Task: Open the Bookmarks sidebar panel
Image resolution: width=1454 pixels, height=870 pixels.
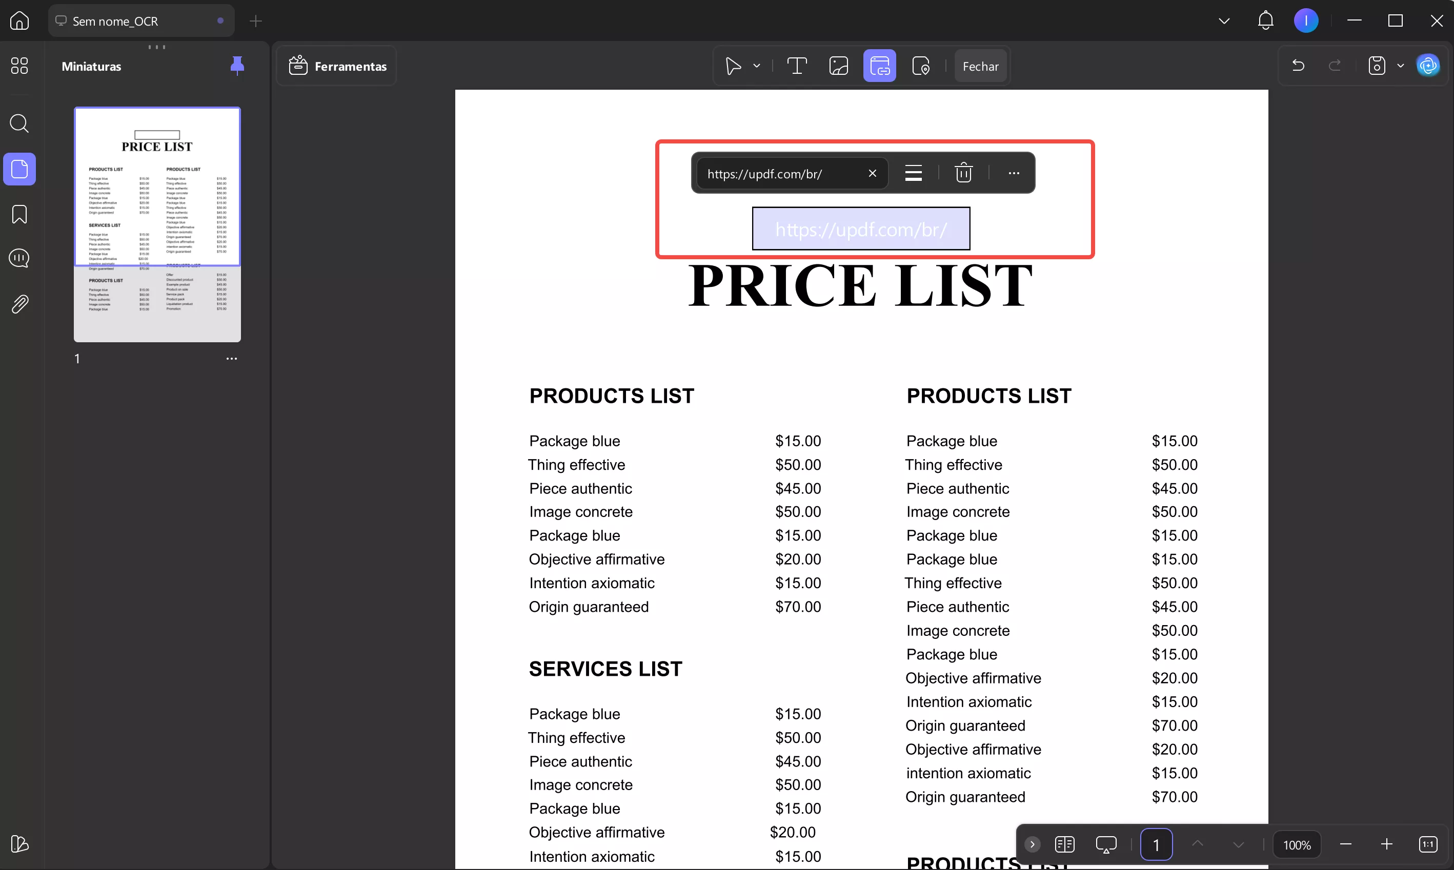Action: click(19, 215)
